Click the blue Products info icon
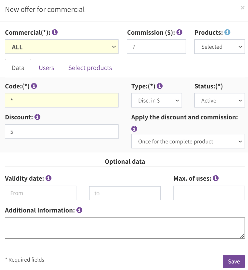Viewport: 248px width, 270px height. coord(227,32)
